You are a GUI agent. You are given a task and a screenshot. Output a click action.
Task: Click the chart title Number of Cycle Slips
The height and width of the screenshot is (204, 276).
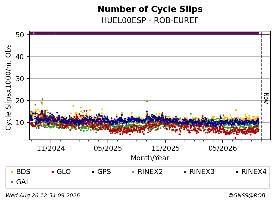click(150, 9)
